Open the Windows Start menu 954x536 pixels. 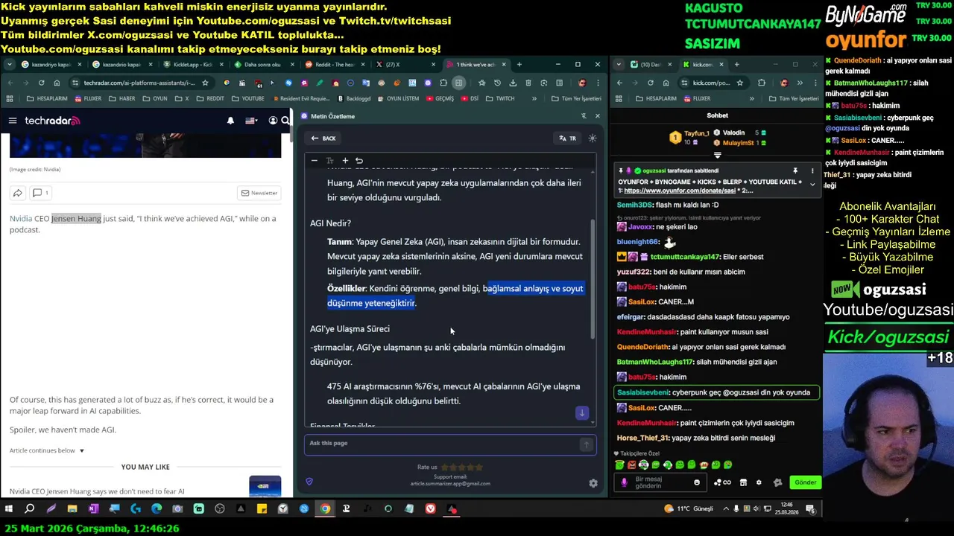9,509
